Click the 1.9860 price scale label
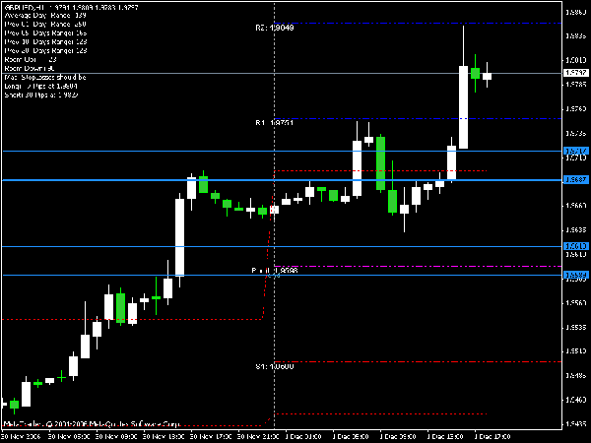Image resolution: width=591 pixels, height=443 pixels. coord(576,13)
